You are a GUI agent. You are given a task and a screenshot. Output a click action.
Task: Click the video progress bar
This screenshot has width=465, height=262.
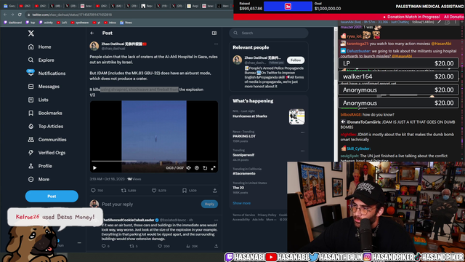click(154, 162)
